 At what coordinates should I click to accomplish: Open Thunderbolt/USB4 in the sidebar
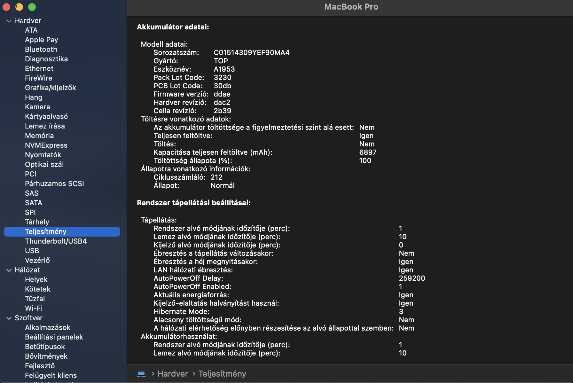pyautogui.click(x=56, y=241)
